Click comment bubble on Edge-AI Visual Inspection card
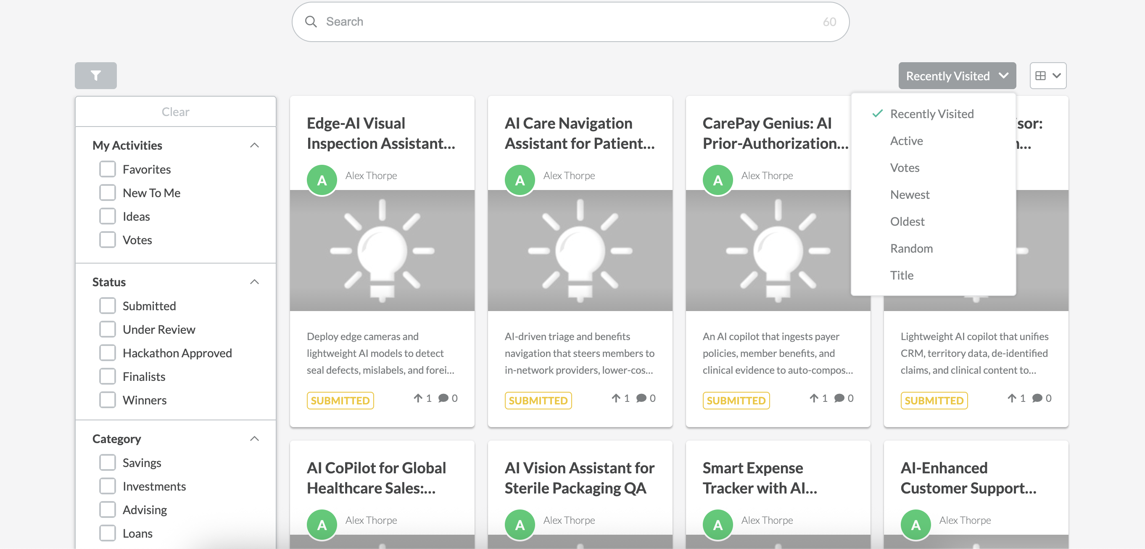Image resolution: width=1145 pixels, height=549 pixels. click(x=443, y=398)
